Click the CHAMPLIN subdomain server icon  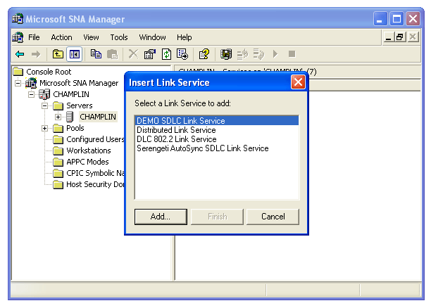44,94
